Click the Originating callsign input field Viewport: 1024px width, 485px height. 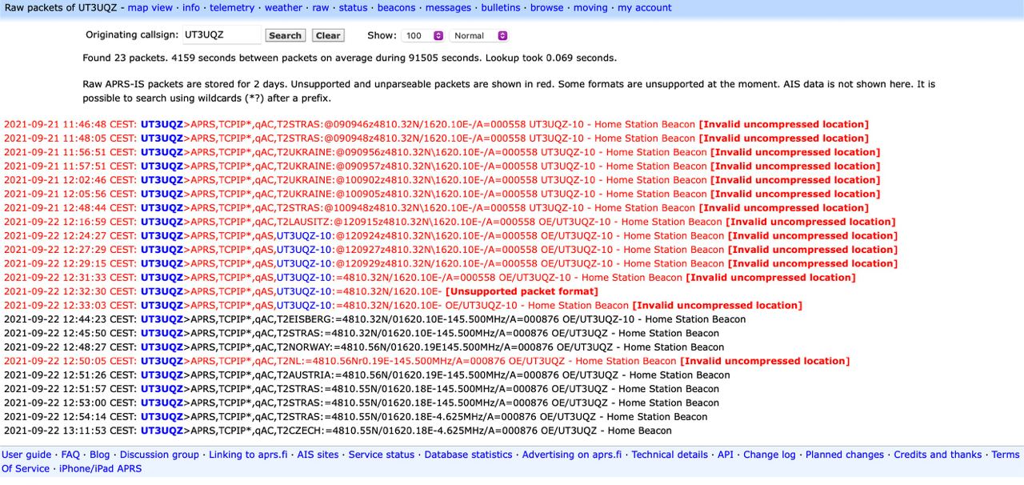(221, 35)
